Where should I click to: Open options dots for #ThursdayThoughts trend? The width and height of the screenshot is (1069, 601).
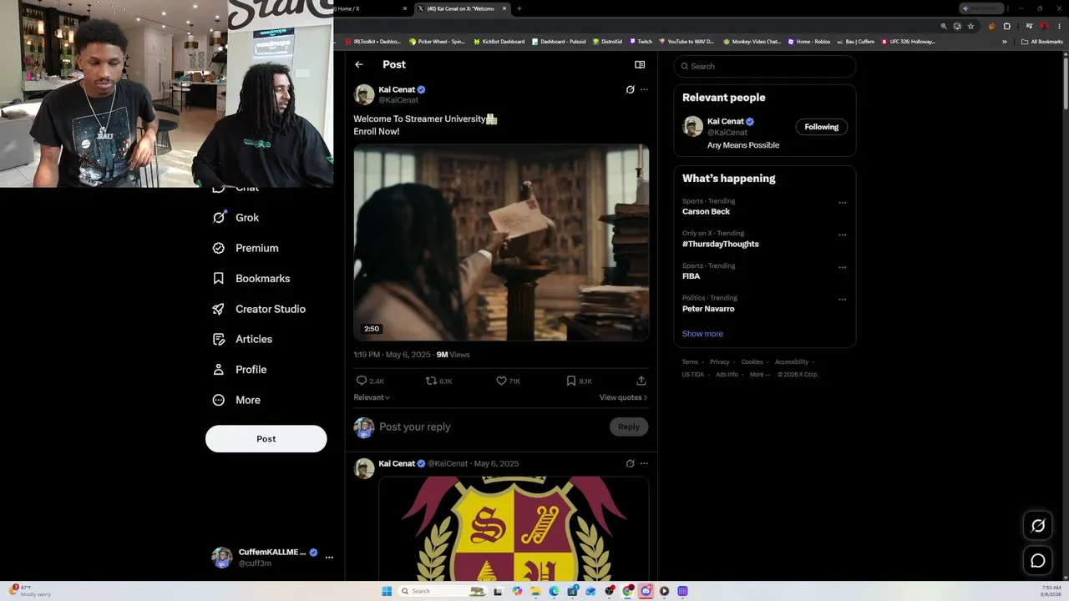[x=842, y=235]
